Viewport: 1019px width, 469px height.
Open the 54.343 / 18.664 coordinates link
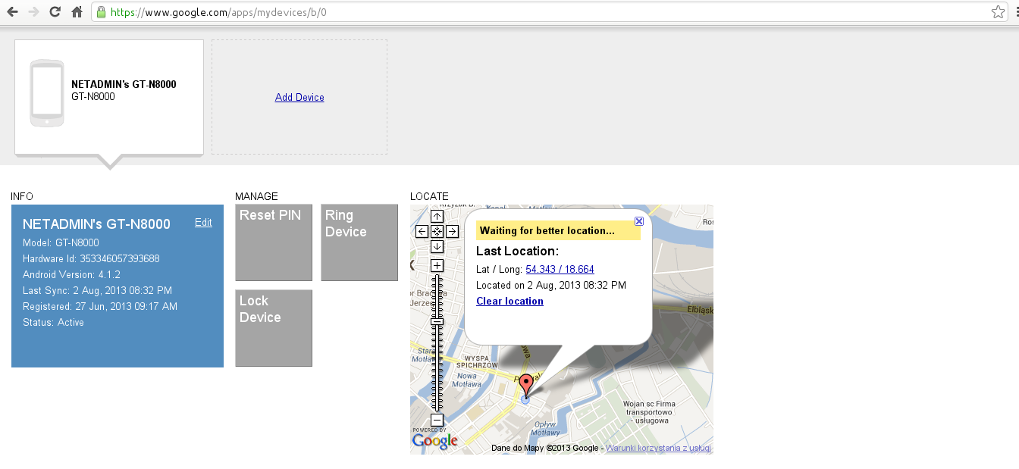(x=560, y=270)
